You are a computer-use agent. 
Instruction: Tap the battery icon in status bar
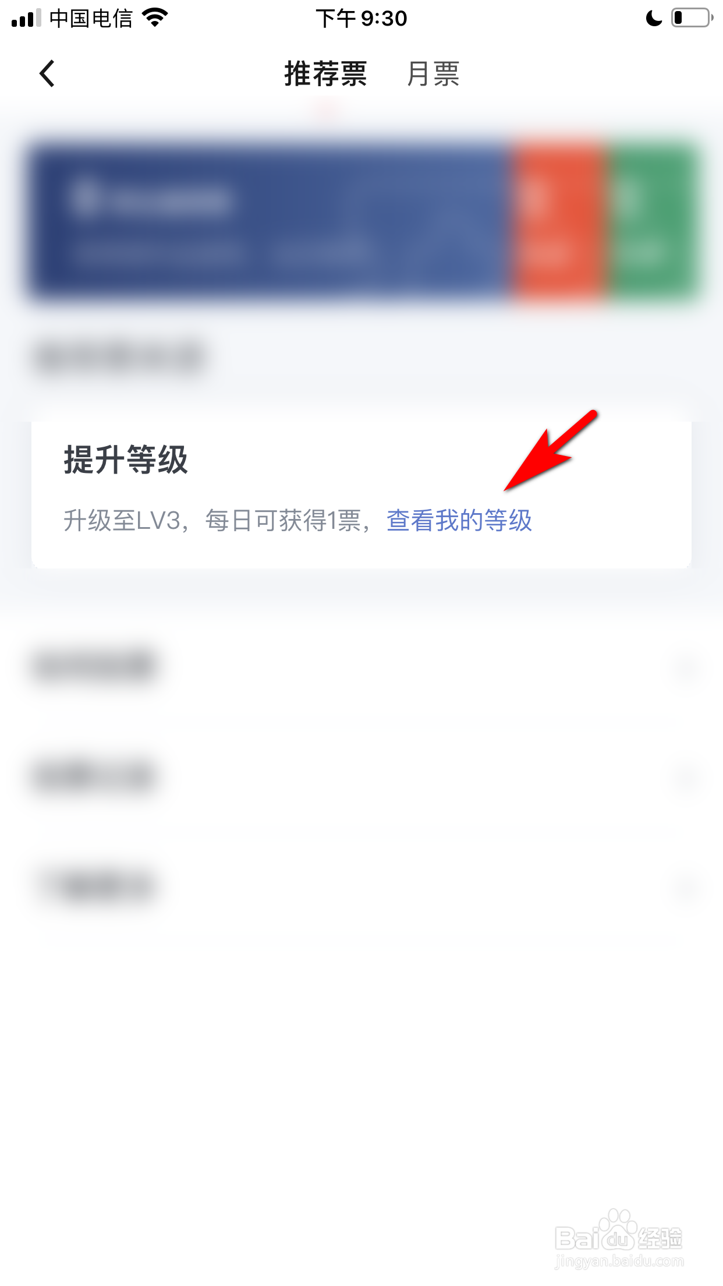[692, 18]
